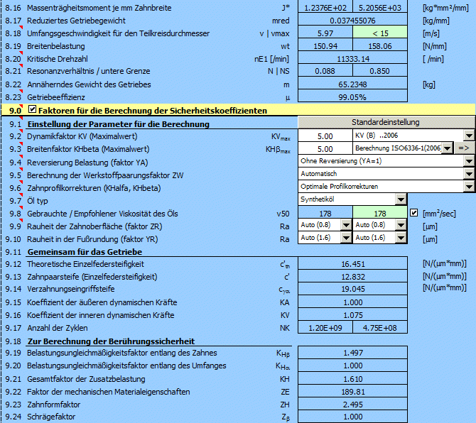Click the label 'Kritische Drehzahl'
Screen dimensions: 476x423
(x=58, y=58)
